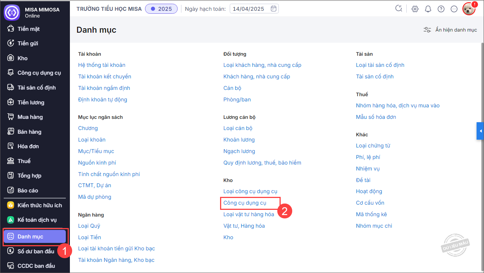Image resolution: width=484 pixels, height=273 pixels.
Task: Click the help question mark icon
Action: click(x=441, y=9)
